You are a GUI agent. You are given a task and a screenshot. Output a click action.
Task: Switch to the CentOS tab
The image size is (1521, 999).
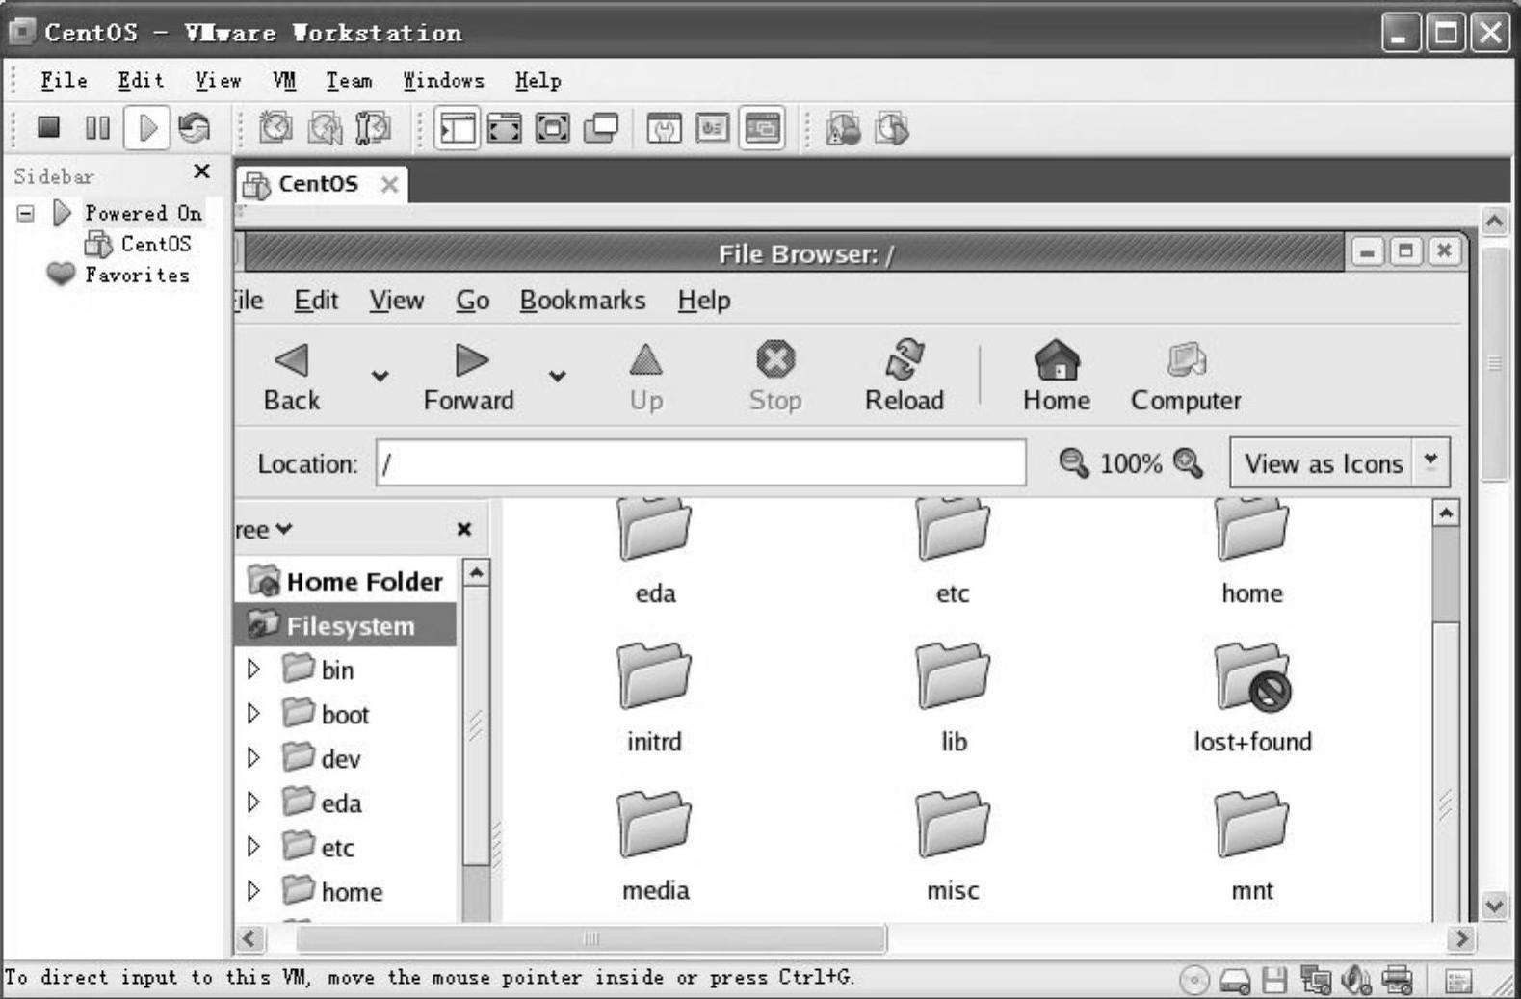pyautogui.click(x=321, y=184)
